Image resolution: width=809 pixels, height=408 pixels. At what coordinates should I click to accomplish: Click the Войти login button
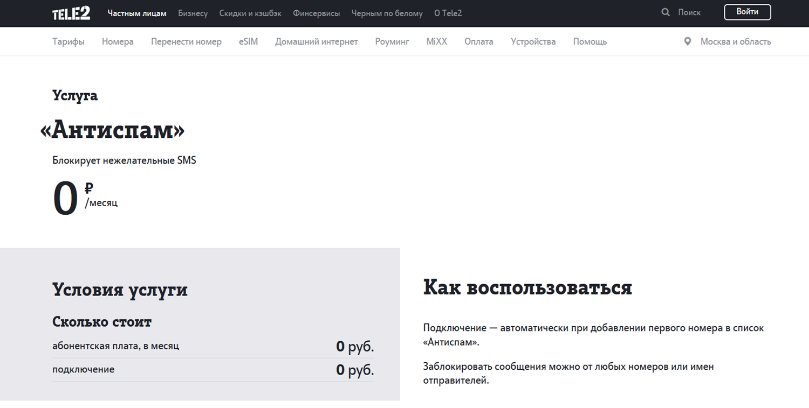[747, 12]
